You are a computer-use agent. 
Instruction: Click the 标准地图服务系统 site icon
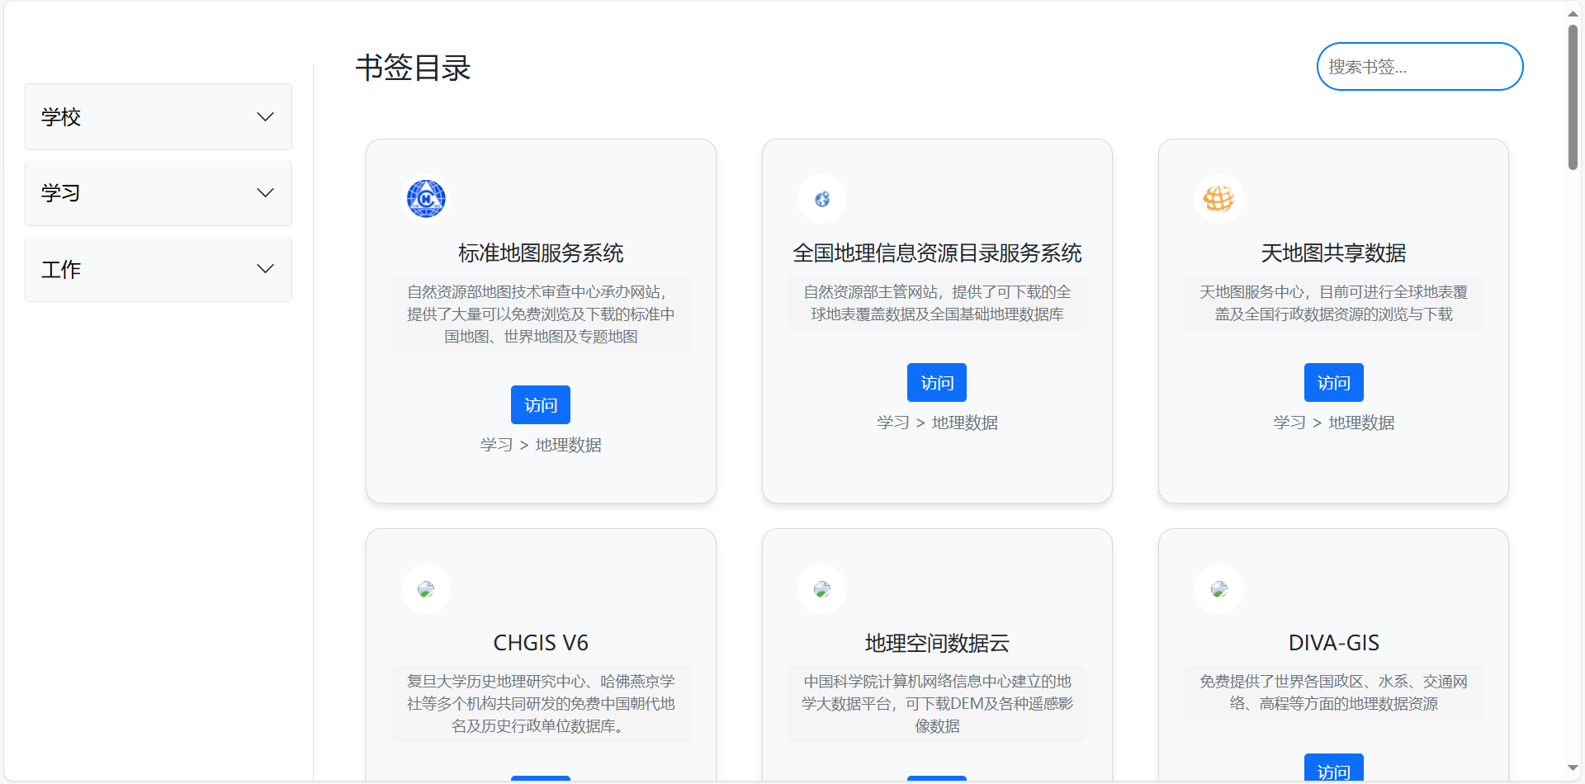coord(426,198)
